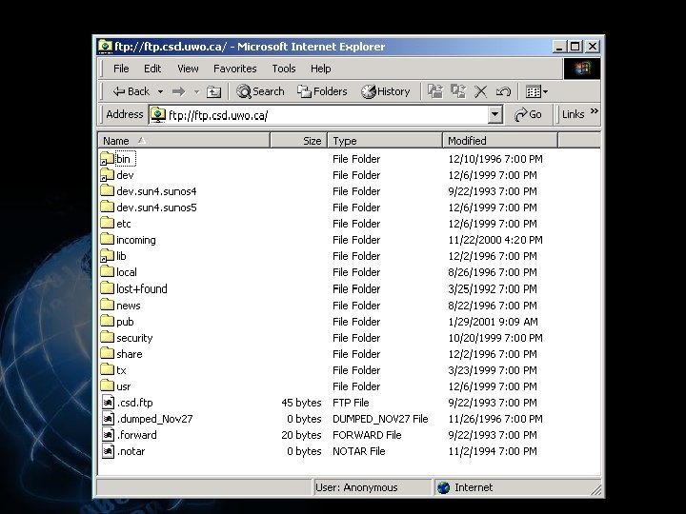
Task: Select the tx folder icon
Action: [x=107, y=369]
